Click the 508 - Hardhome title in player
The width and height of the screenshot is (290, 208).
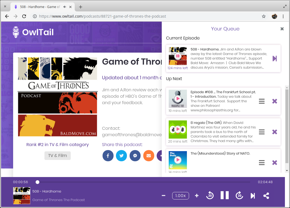[47, 191]
